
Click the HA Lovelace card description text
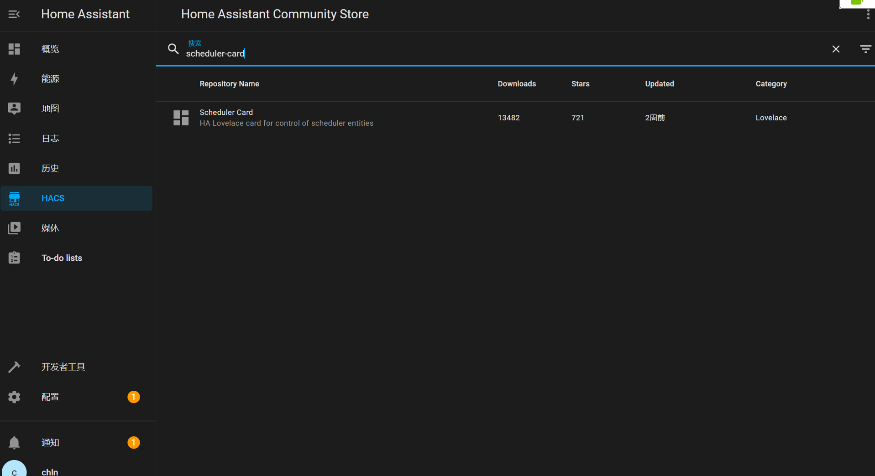pyautogui.click(x=286, y=123)
